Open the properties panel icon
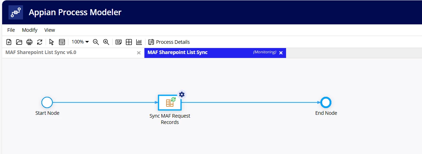 [62, 42]
